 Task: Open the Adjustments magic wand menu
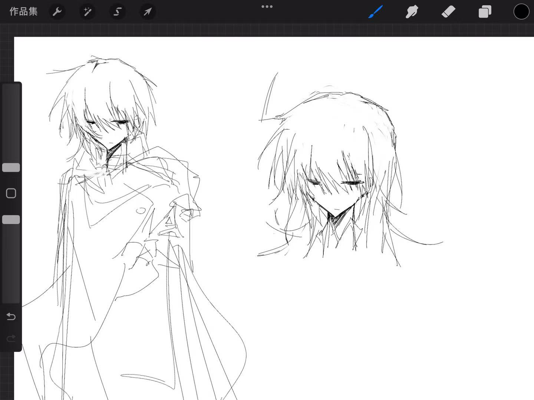coord(87,12)
